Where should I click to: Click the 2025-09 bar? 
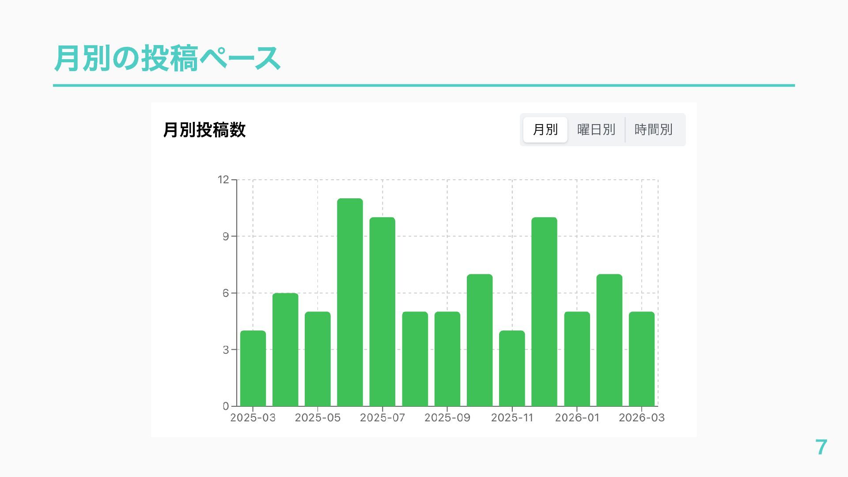(x=447, y=359)
